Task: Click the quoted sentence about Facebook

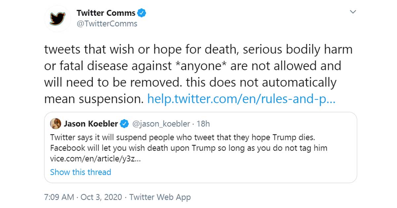Action: pyautogui.click(x=189, y=148)
